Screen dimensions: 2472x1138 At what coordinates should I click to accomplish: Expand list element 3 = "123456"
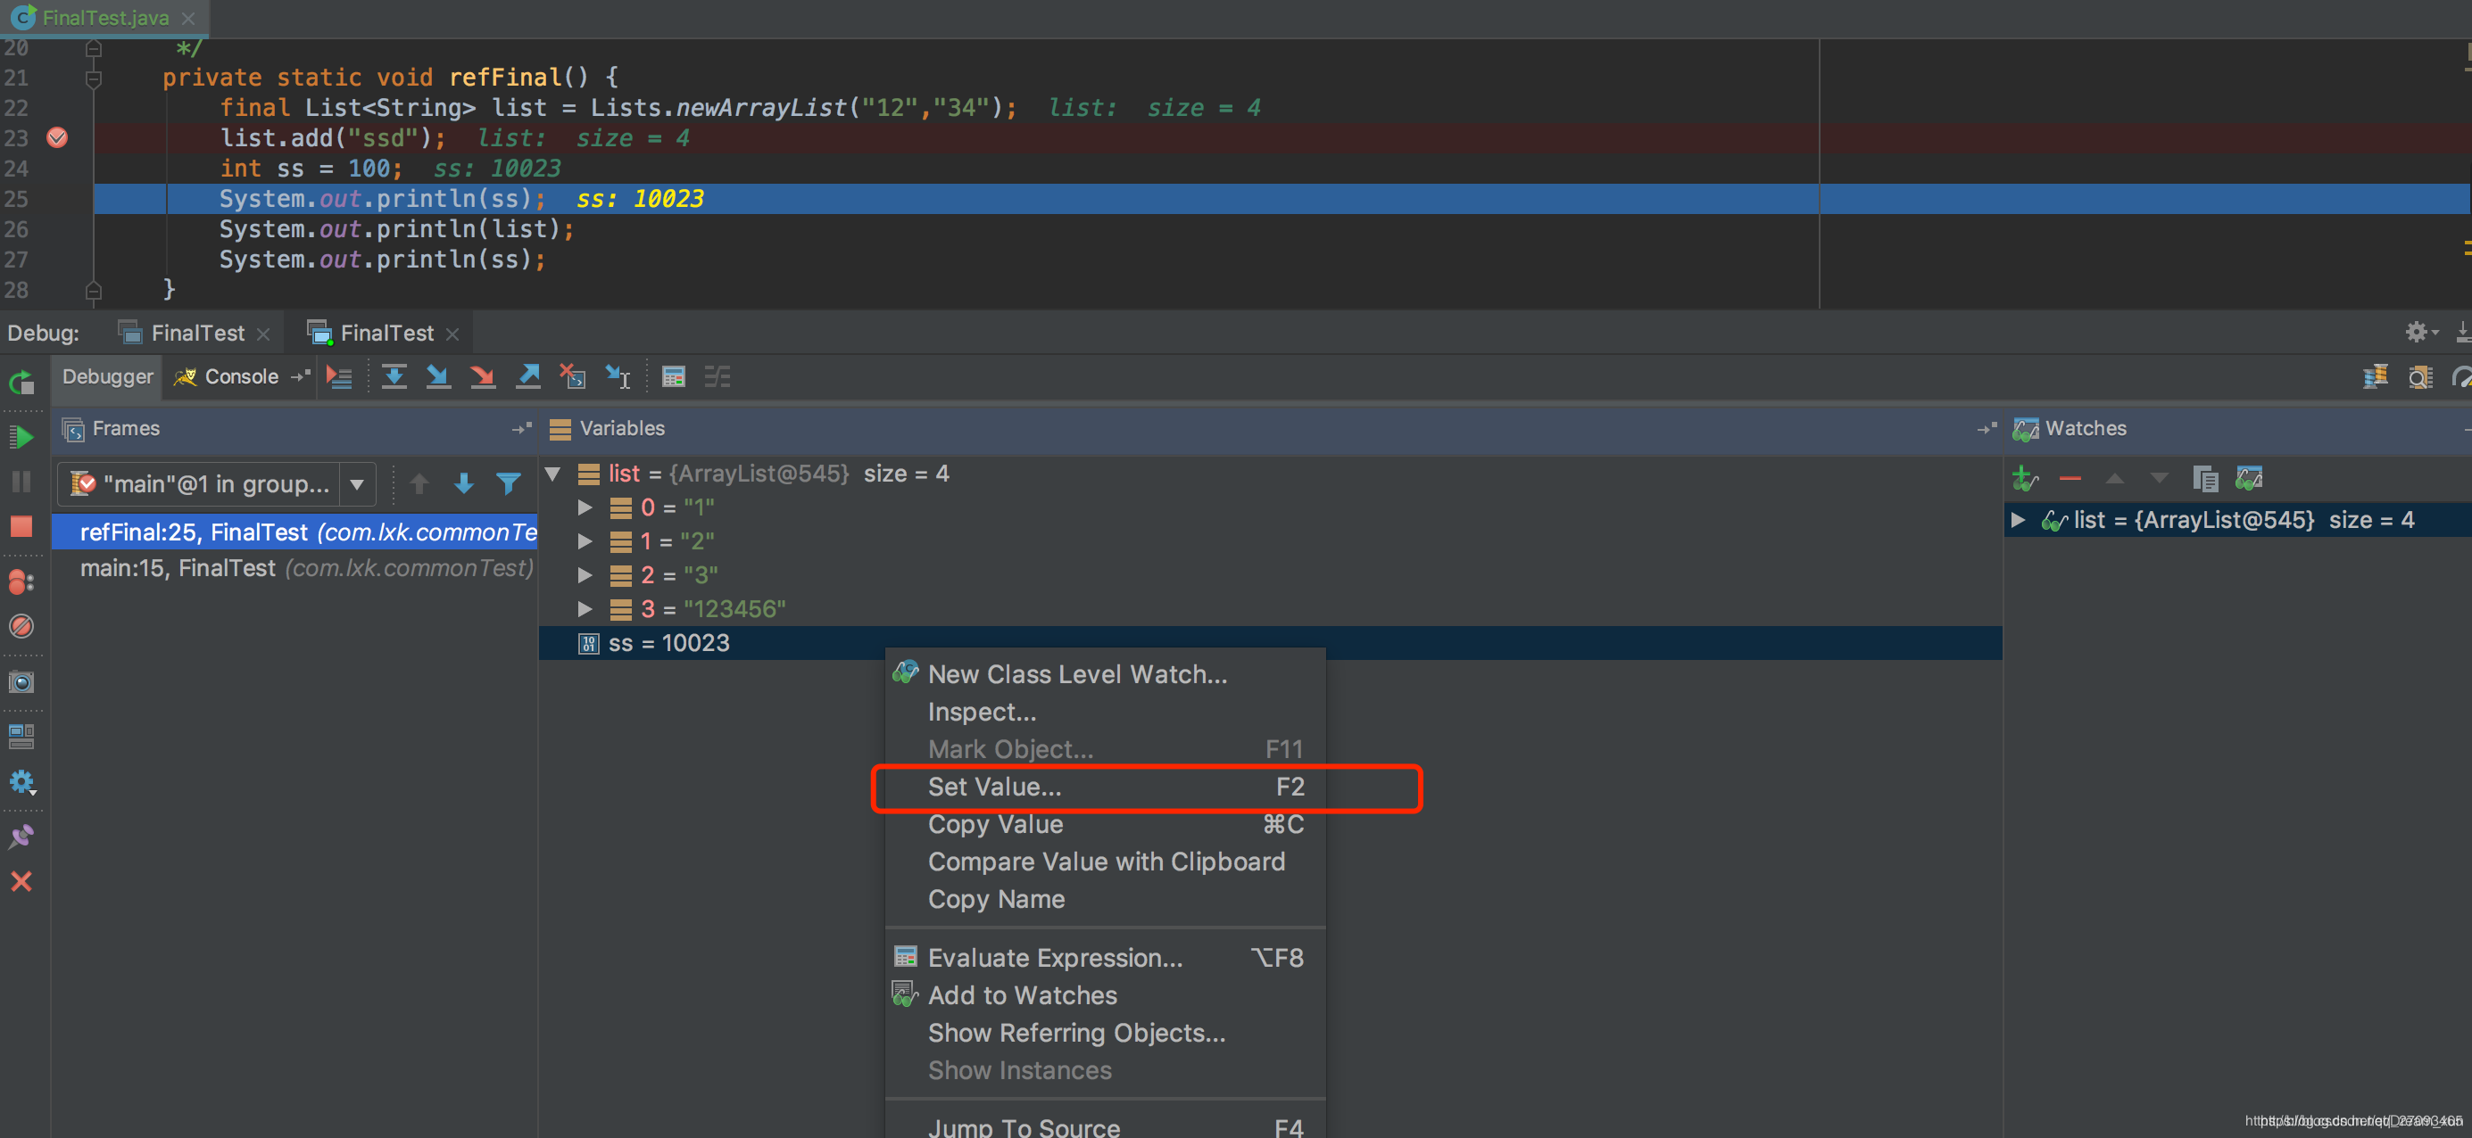click(x=585, y=609)
